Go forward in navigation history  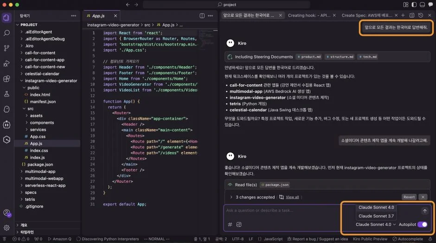coord(136,5)
